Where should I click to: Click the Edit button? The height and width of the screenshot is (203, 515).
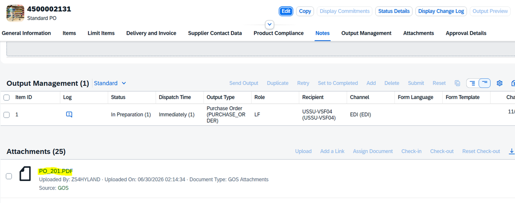tap(286, 11)
